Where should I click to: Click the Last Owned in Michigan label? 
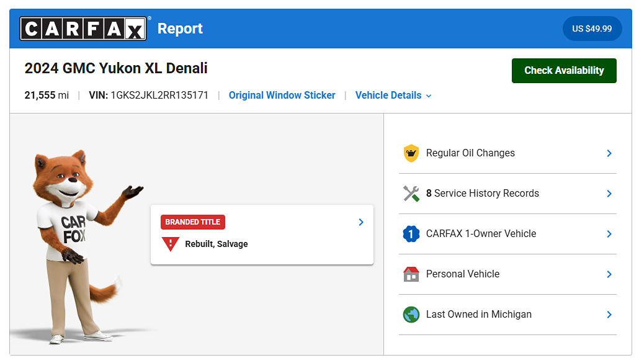pyautogui.click(x=479, y=315)
